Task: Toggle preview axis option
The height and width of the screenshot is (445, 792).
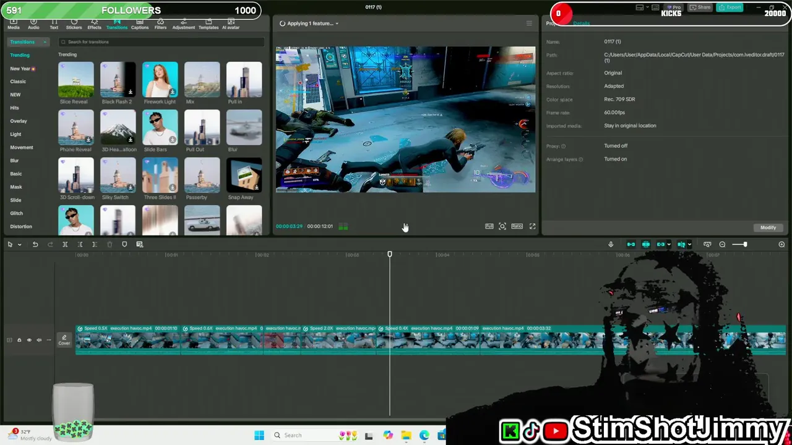Action: [681, 245]
